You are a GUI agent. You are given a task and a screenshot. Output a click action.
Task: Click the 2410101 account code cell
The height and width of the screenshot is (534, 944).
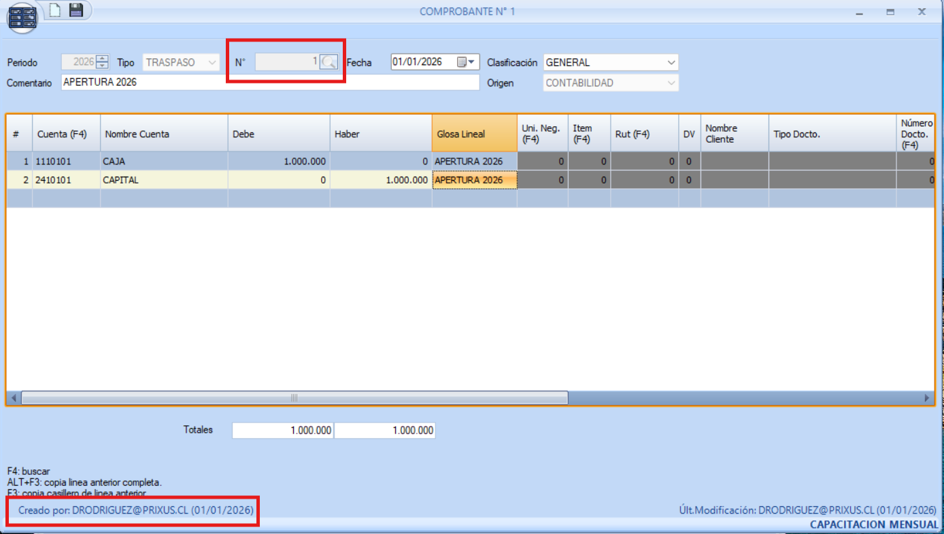tap(66, 180)
